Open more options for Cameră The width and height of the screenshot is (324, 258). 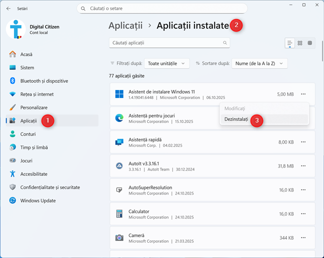303,238
